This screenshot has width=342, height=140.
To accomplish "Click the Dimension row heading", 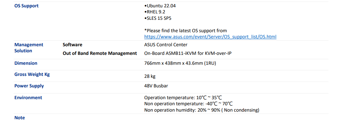I will click(x=26, y=63).
